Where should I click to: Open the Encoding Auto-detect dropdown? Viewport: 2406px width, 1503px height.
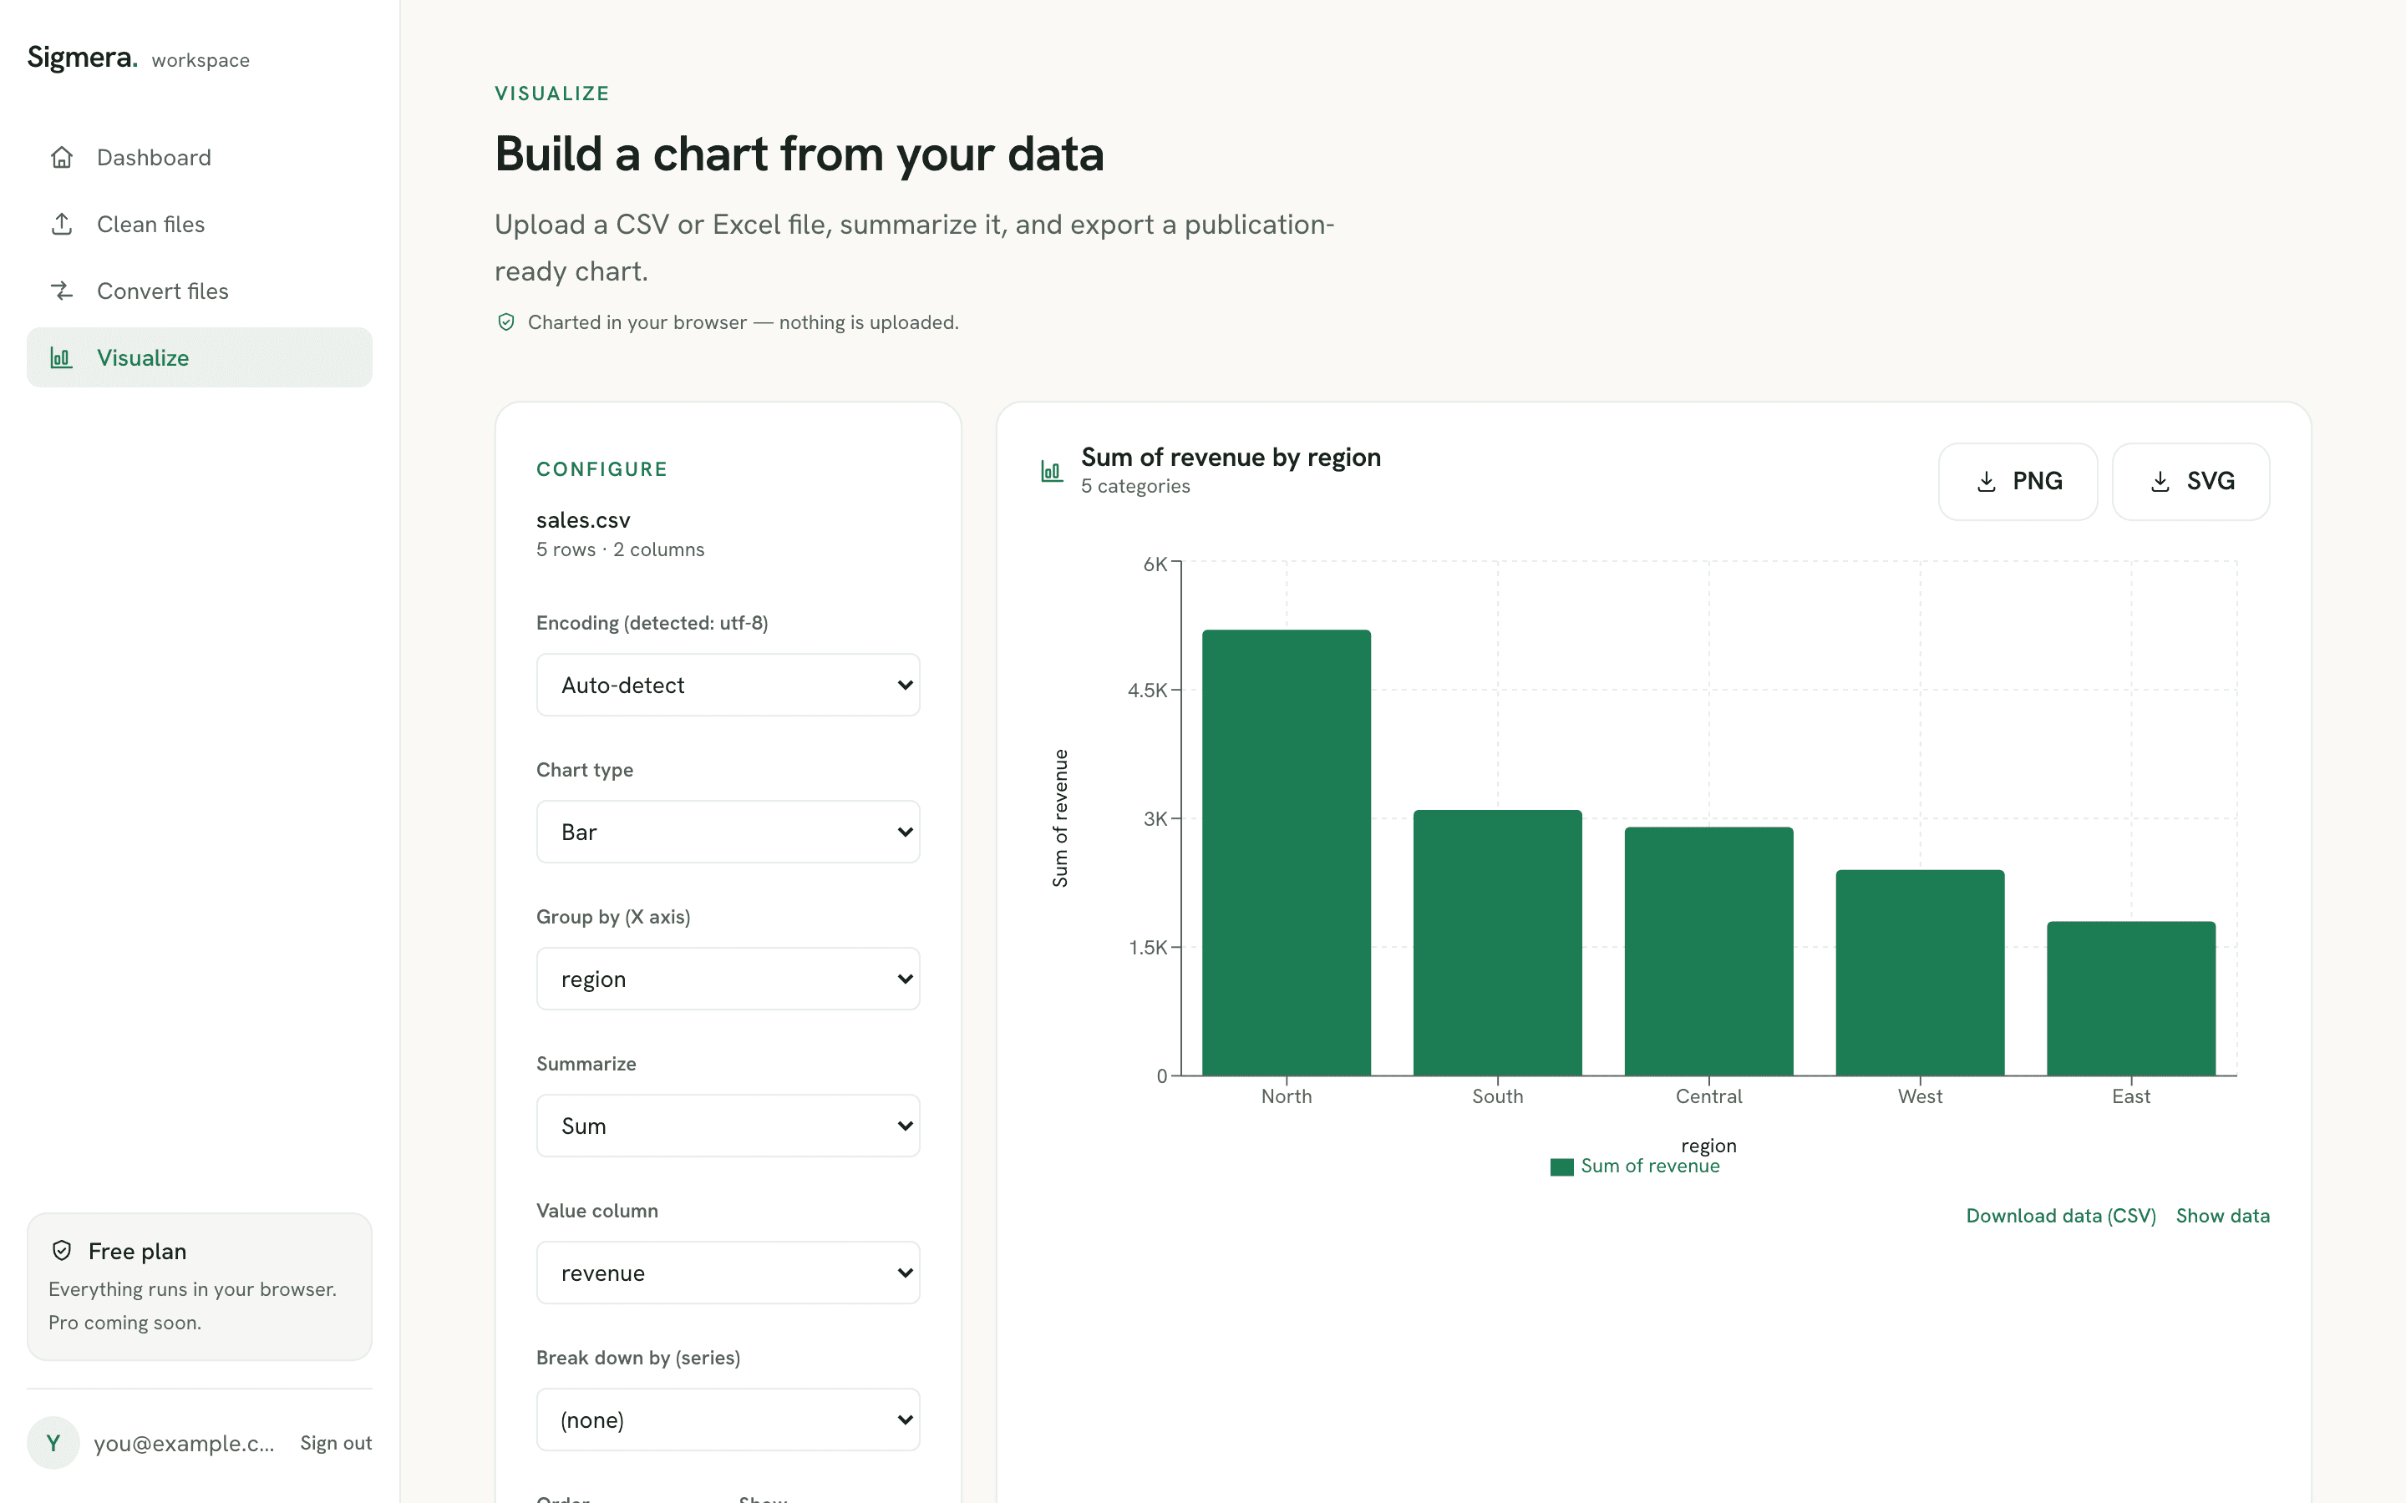tap(728, 685)
